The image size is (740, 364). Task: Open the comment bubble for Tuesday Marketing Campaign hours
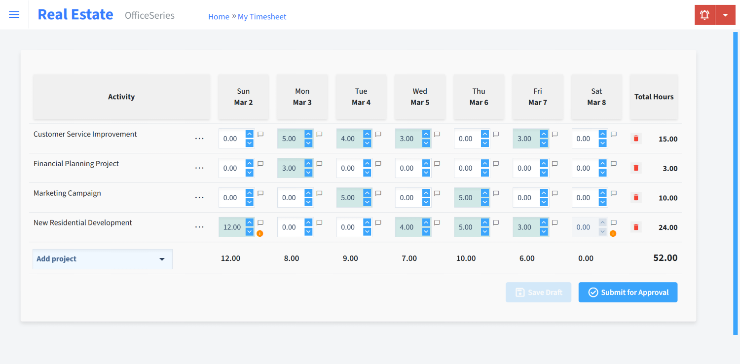click(x=378, y=193)
